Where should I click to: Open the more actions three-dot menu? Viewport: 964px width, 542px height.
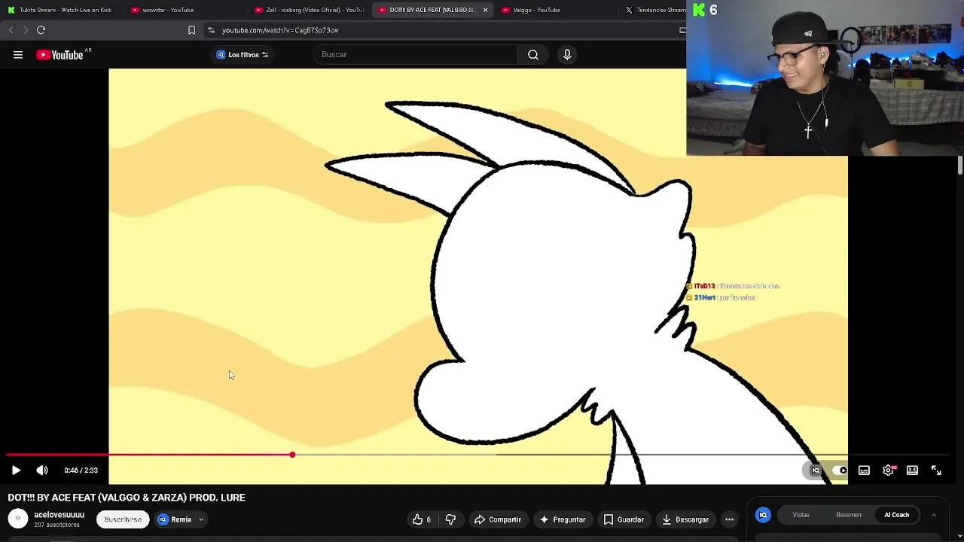(729, 519)
